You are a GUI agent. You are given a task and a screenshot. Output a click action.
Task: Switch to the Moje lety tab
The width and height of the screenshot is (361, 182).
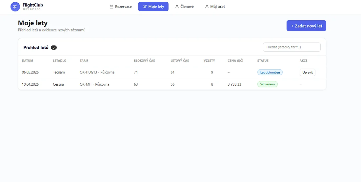[x=153, y=7]
